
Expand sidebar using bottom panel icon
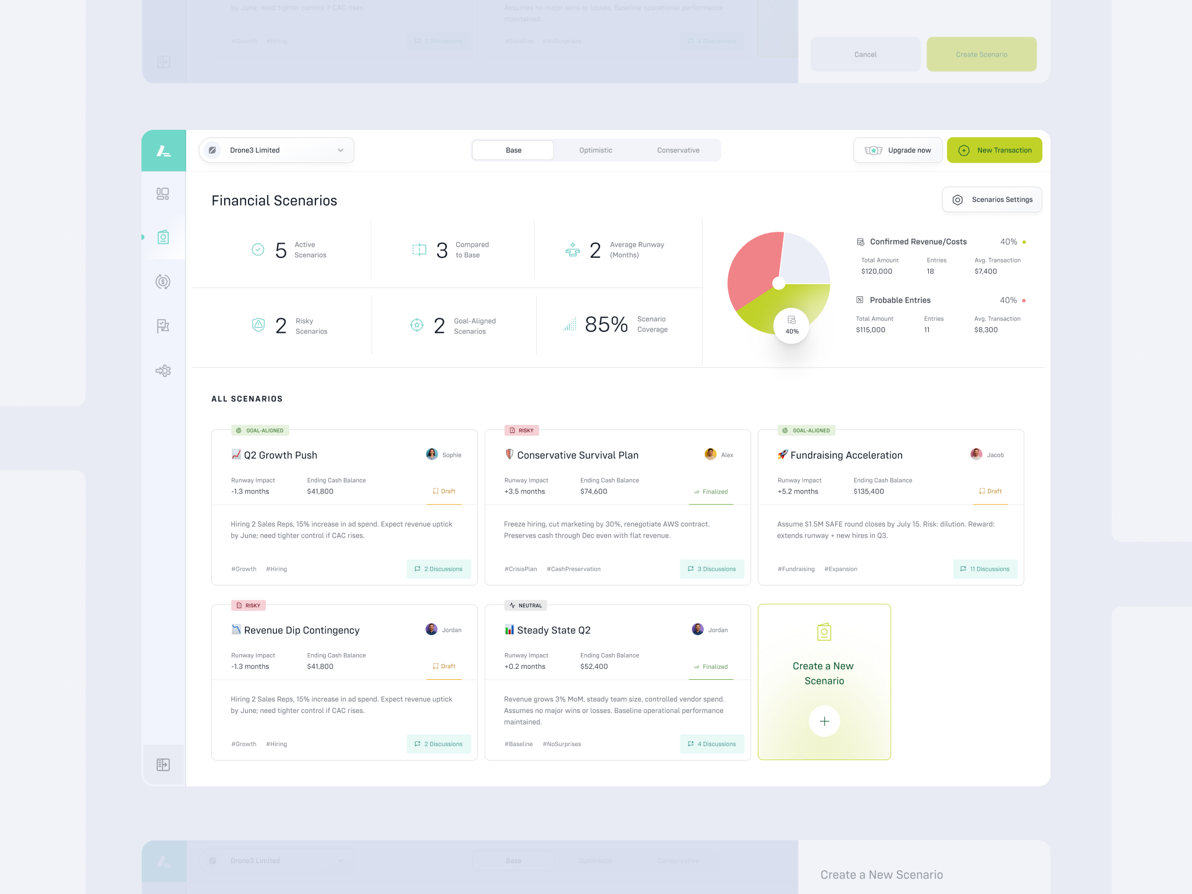[163, 765]
